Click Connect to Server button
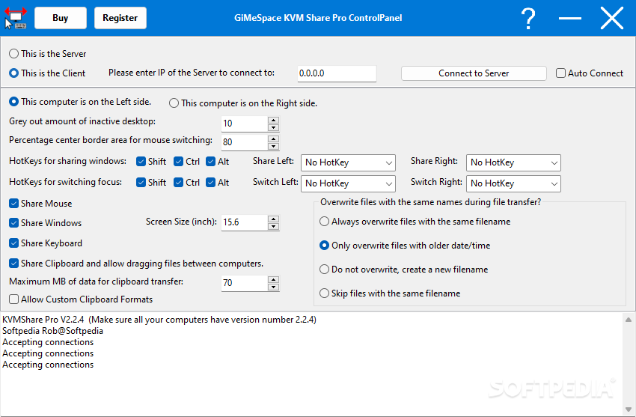The height and width of the screenshot is (417, 636). pyautogui.click(x=474, y=73)
